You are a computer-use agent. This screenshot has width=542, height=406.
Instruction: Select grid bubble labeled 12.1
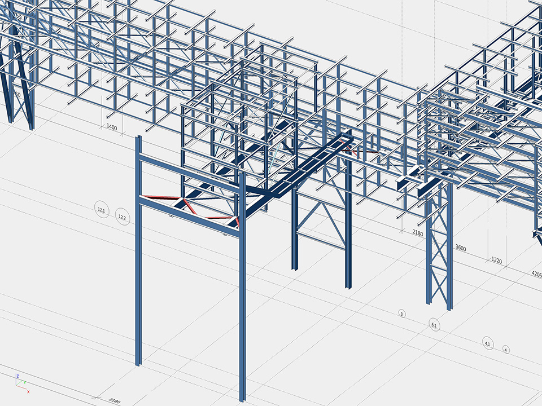click(x=102, y=210)
